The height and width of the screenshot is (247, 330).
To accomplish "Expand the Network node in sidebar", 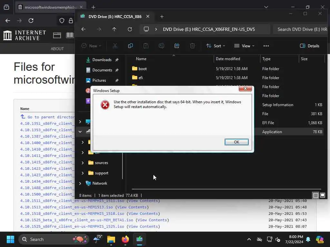I will [x=80, y=183].
